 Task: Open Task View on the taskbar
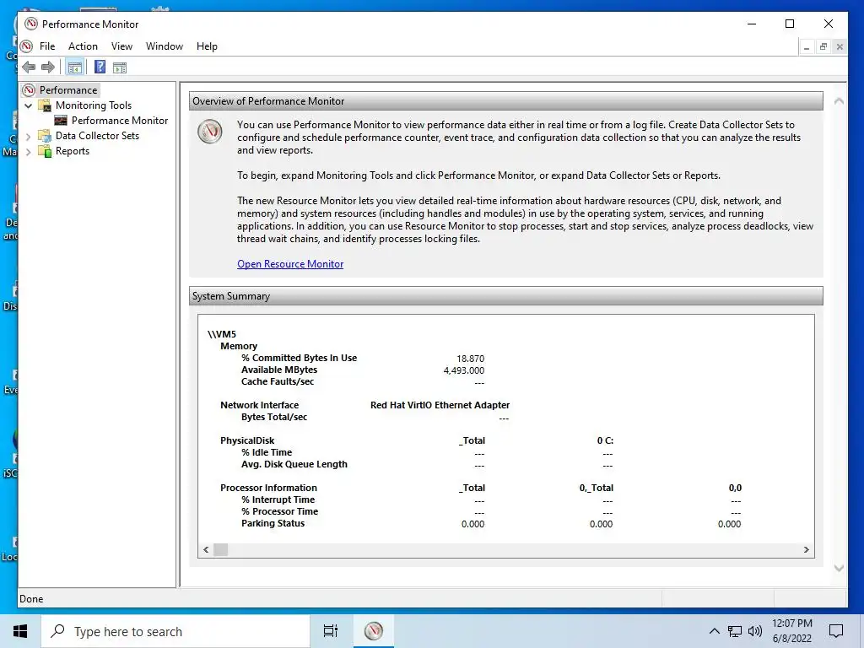(331, 631)
